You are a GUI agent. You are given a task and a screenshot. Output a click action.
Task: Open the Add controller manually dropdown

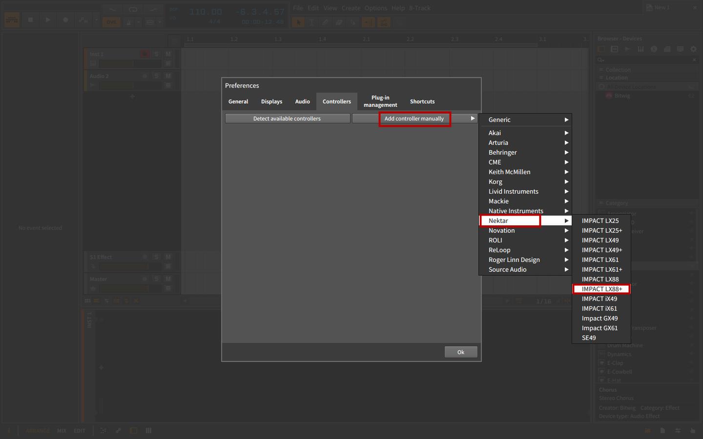click(414, 119)
